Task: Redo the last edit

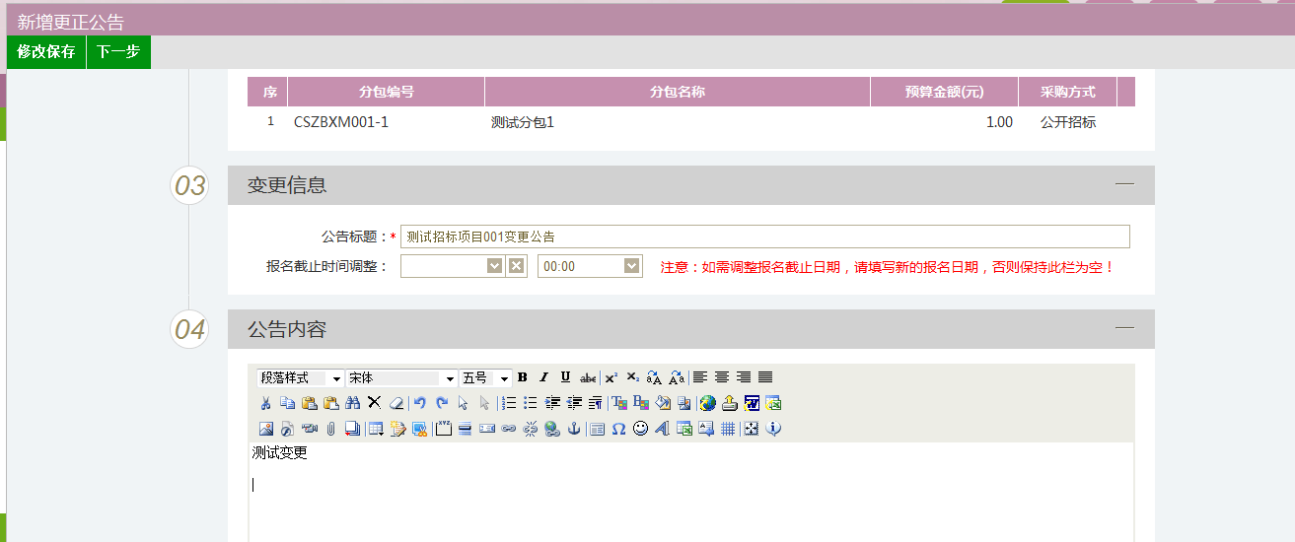Action: coord(442,403)
